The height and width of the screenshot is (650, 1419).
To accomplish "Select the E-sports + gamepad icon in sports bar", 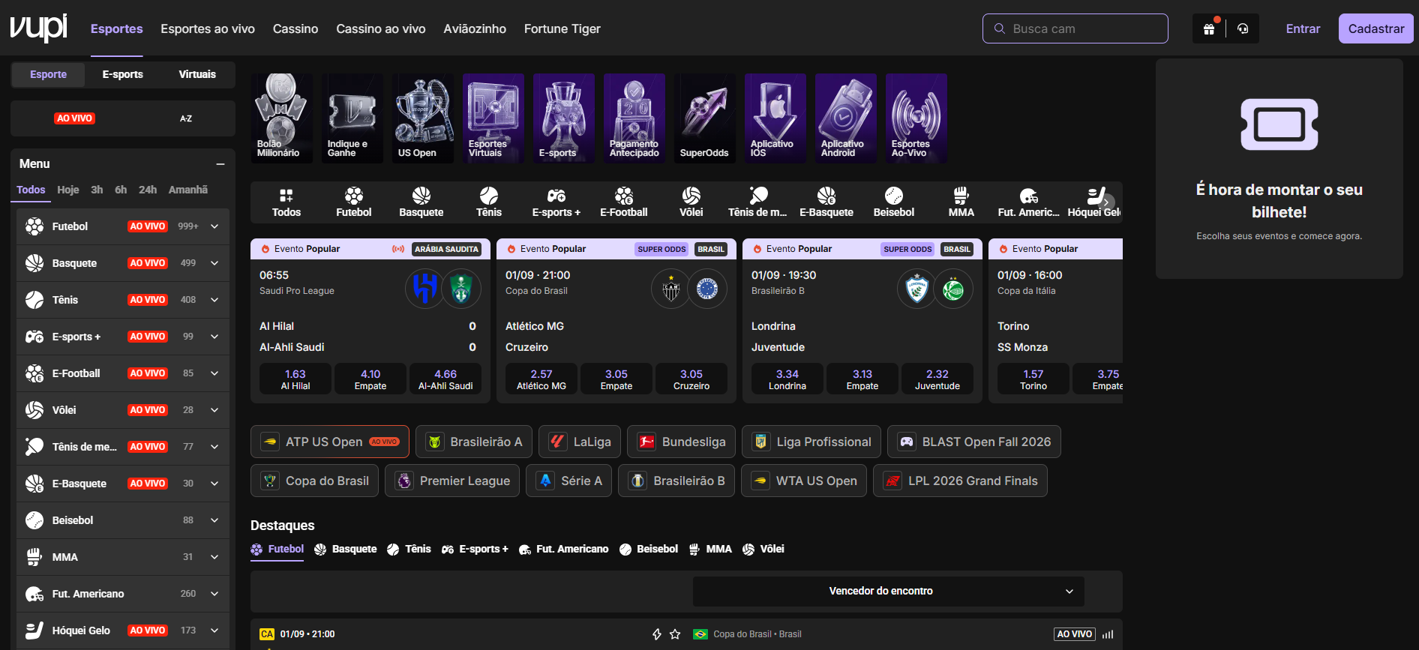I will point(556,196).
